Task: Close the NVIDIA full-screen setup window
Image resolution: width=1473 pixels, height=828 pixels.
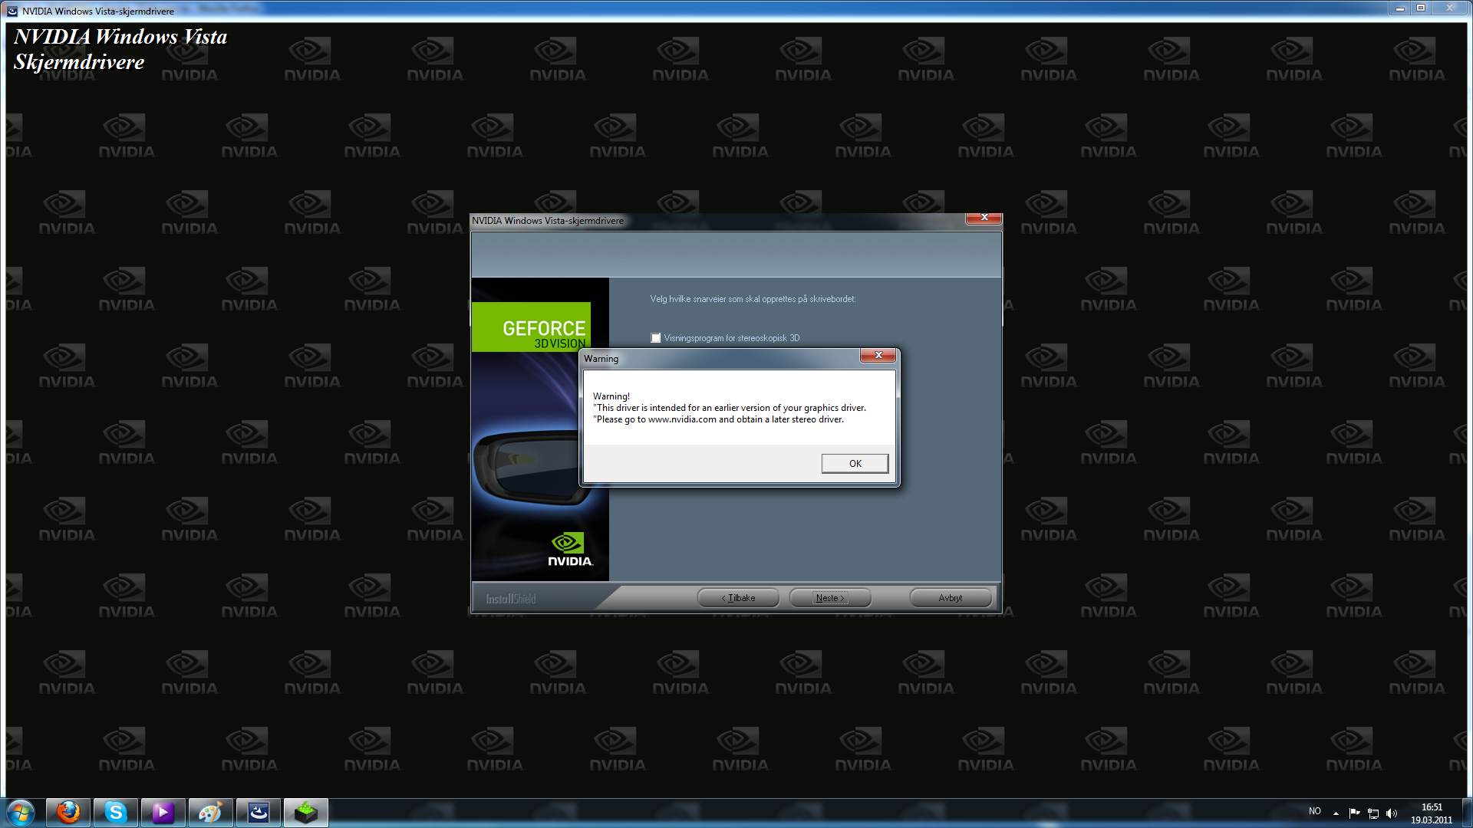Action: [x=1449, y=8]
